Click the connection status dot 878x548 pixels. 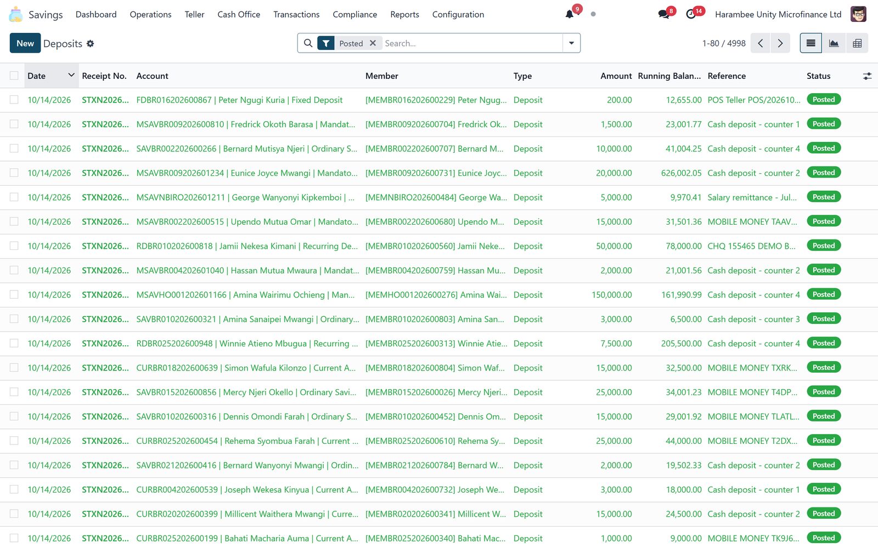[x=593, y=14]
